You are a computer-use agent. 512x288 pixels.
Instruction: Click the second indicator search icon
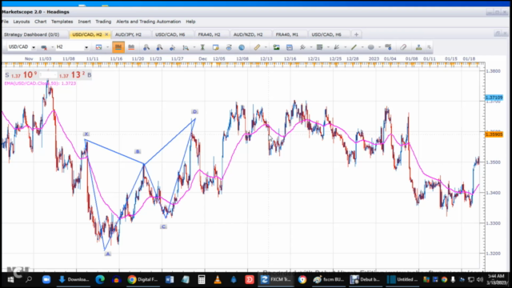pyautogui.click(x=159, y=47)
